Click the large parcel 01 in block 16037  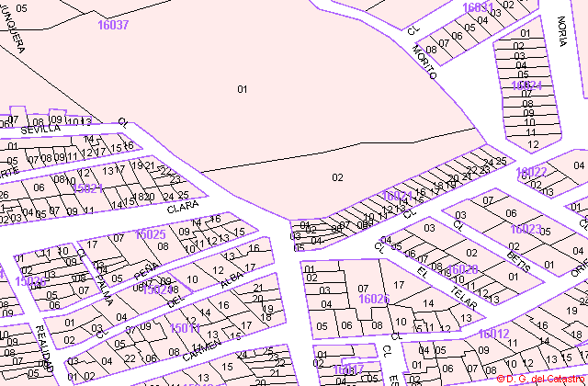pos(243,89)
